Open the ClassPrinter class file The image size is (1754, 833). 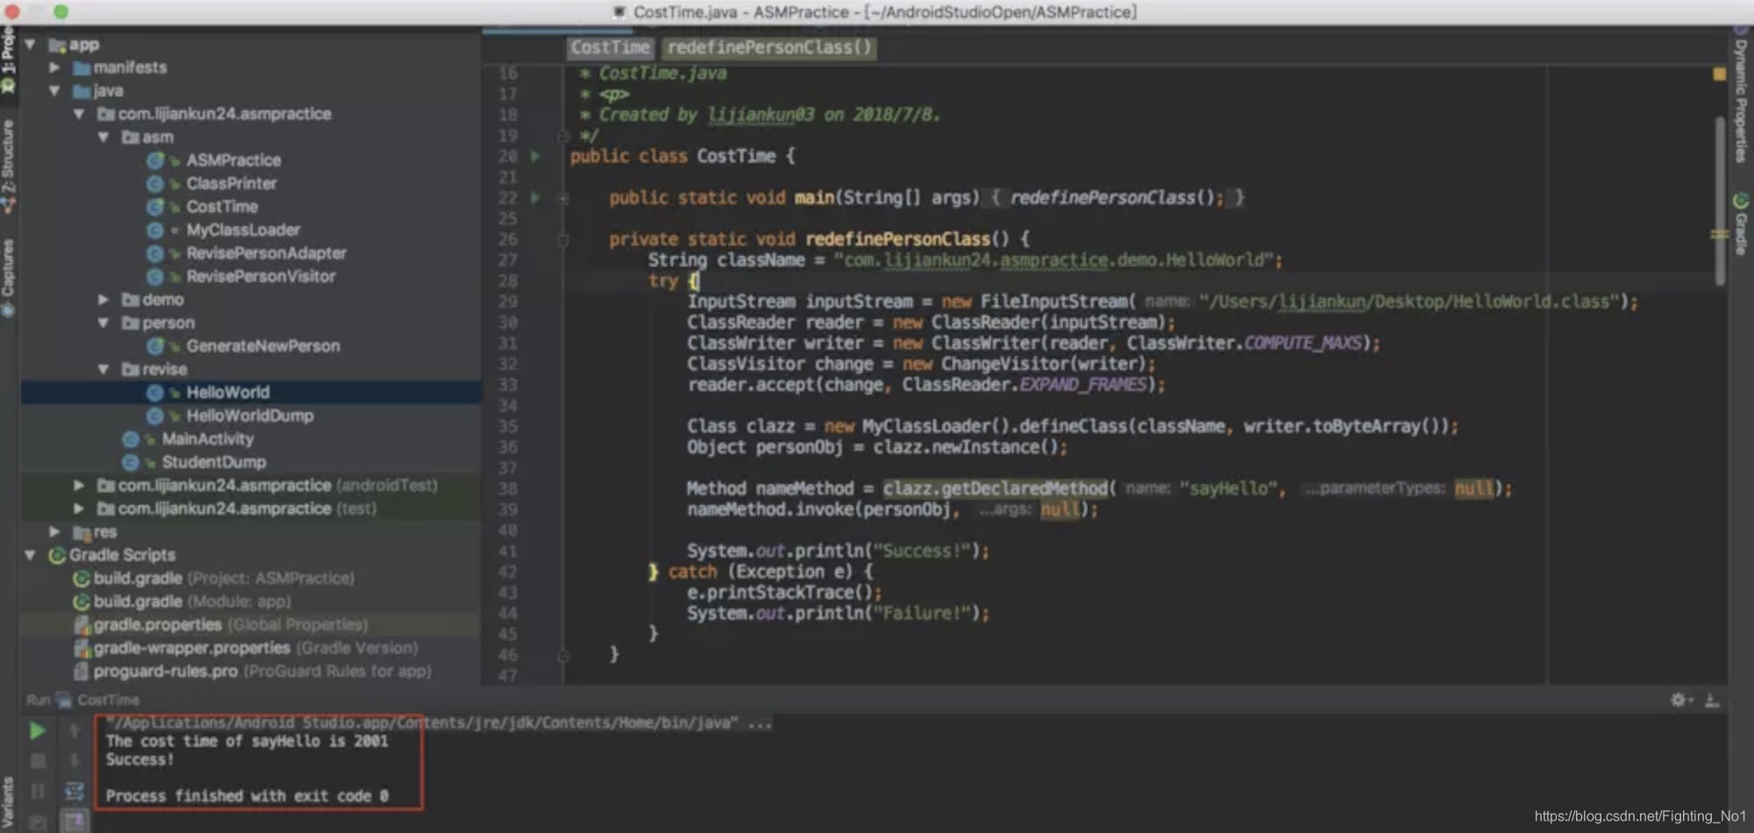[x=231, y=183]
